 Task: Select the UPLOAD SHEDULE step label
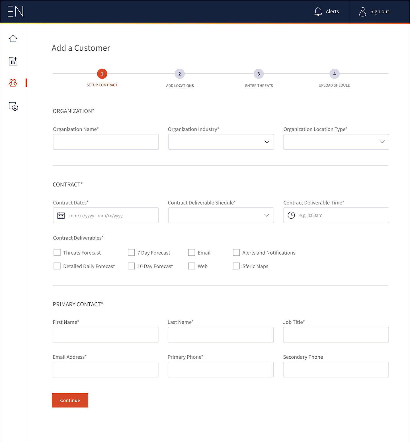click(x=334, y=85)
